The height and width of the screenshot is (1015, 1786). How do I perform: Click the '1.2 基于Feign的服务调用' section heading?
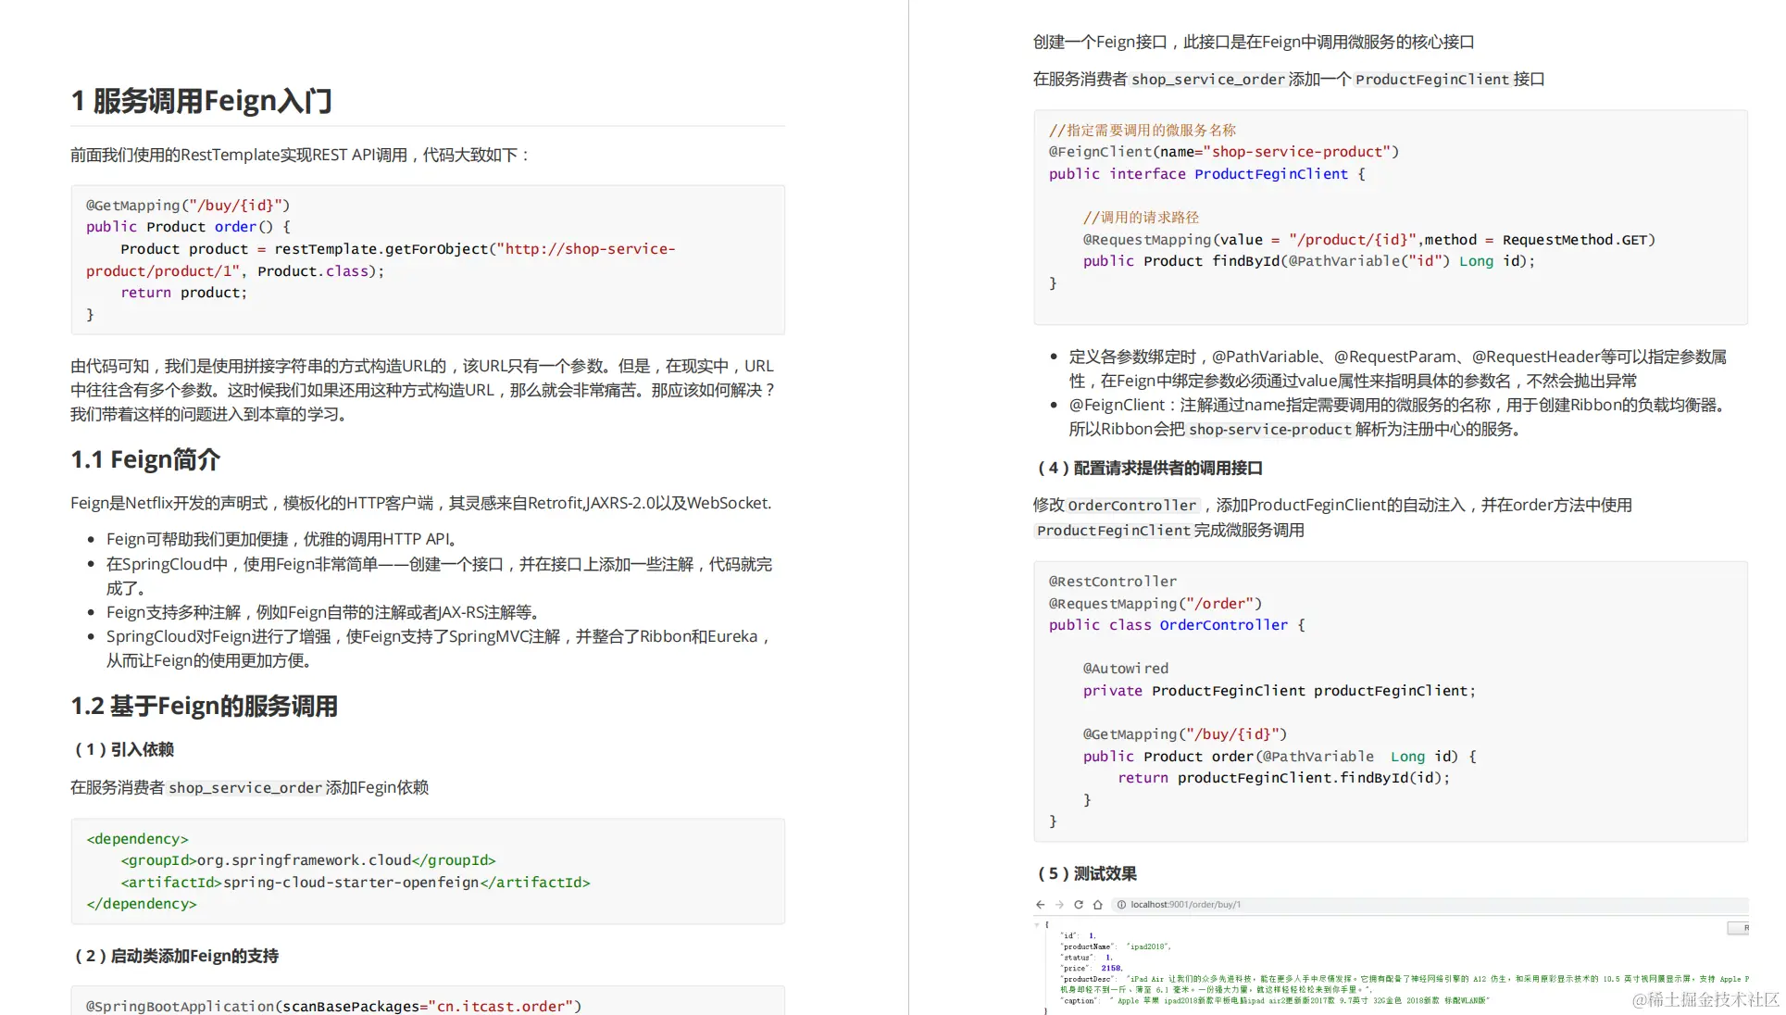(x=204, y=706)
